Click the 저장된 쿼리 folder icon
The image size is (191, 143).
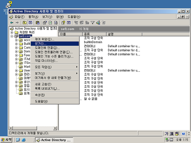[16, 32]
